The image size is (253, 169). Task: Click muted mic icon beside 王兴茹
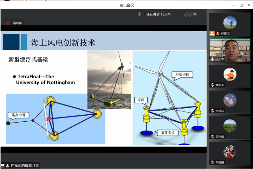click(212, 136)
